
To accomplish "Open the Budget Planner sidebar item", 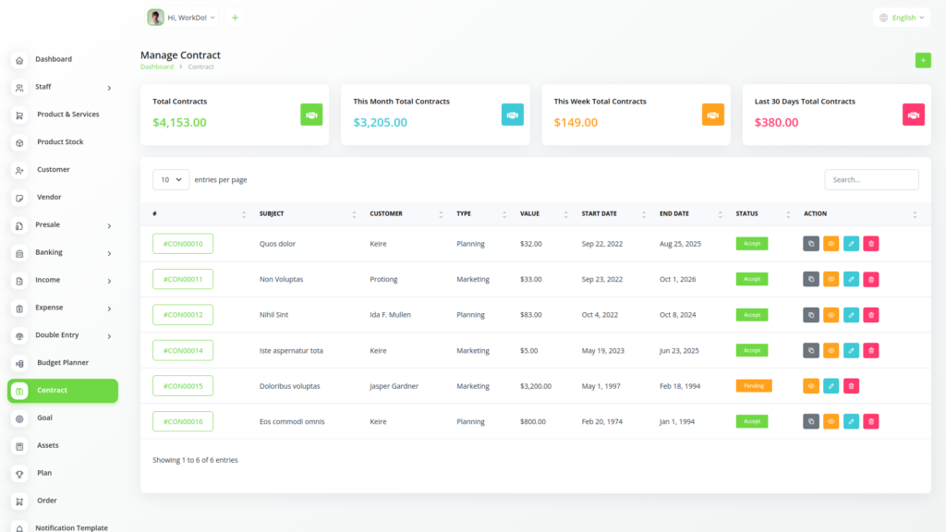I will (x=63, y=363).
